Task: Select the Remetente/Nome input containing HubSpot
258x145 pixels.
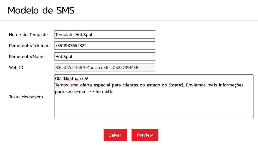Action: tap(104, 57)
